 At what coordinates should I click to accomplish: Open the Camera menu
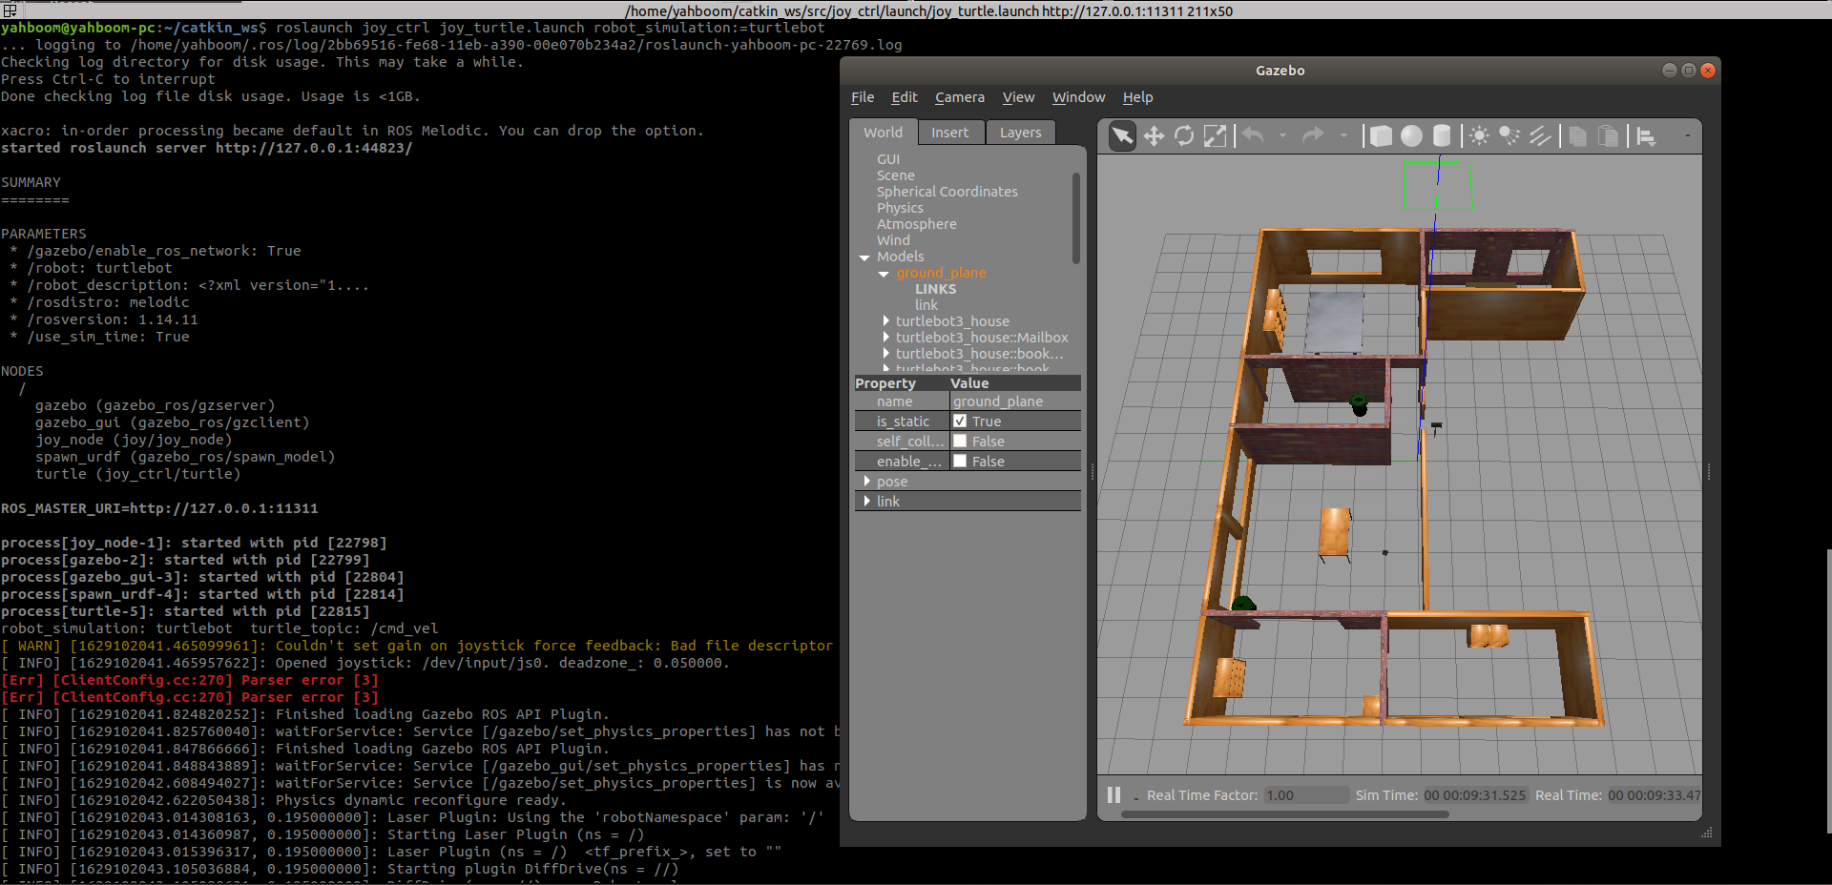[x=960, y=97]
